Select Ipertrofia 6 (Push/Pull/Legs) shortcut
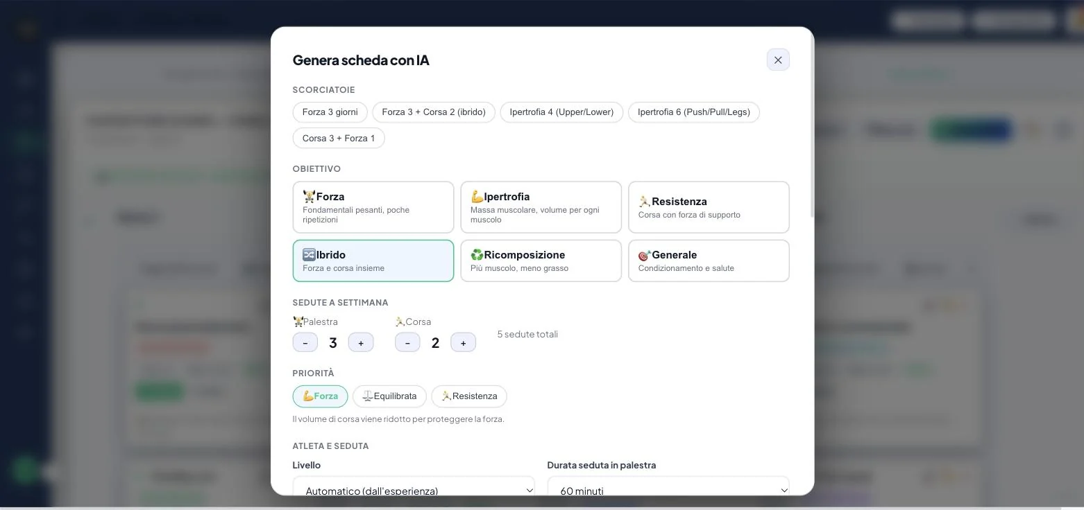 point(694,112)
